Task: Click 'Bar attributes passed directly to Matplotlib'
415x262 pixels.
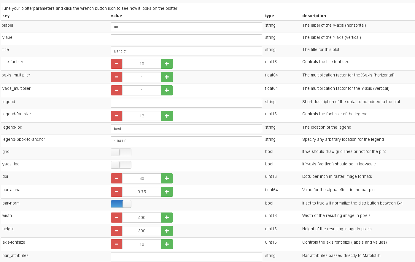Action: coord(341,255)
